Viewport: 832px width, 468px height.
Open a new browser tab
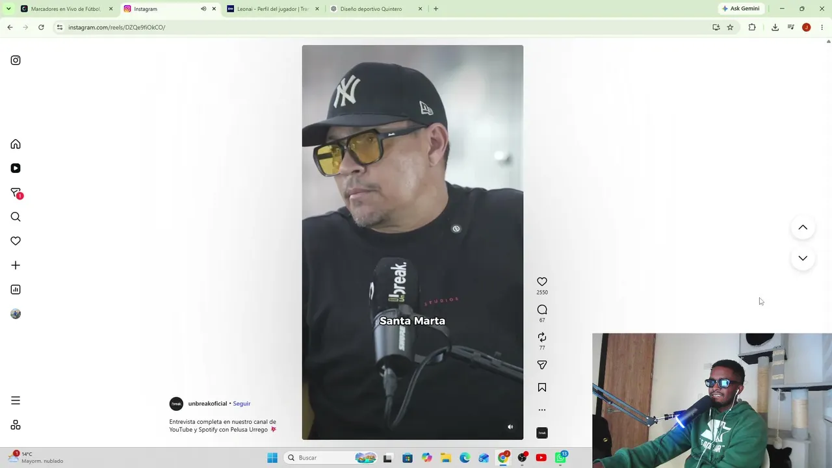click(435, 9)
